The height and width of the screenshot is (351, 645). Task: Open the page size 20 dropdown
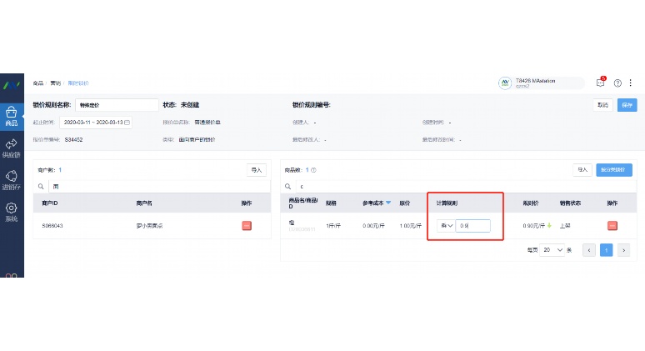point(552,250)
